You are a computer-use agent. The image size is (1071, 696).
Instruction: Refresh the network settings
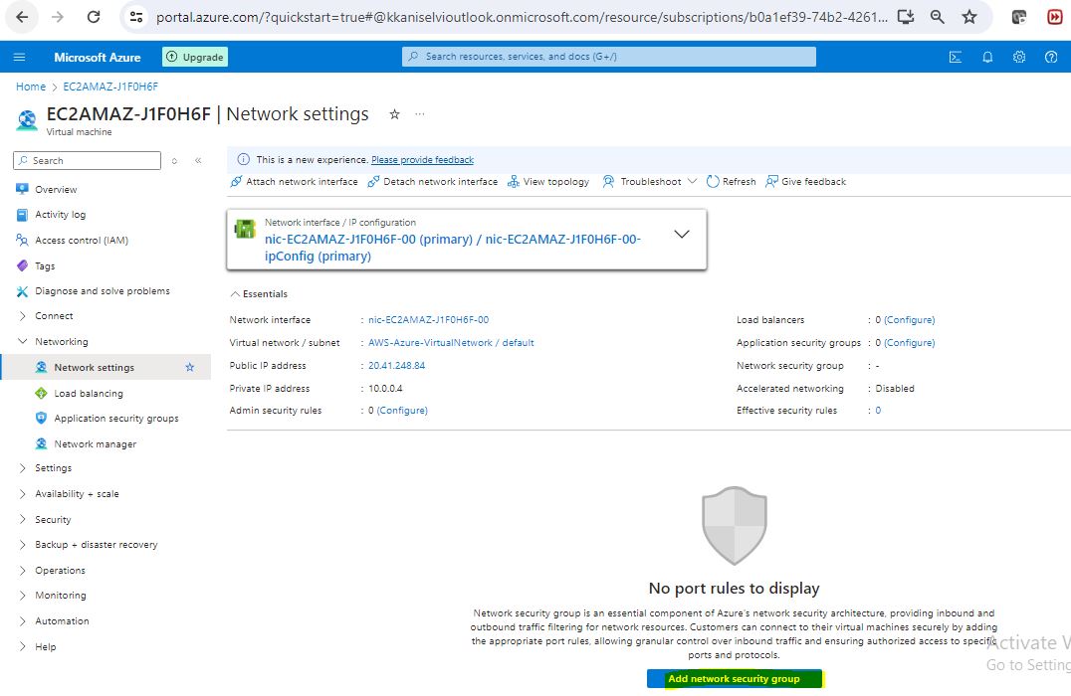point(732,182)
